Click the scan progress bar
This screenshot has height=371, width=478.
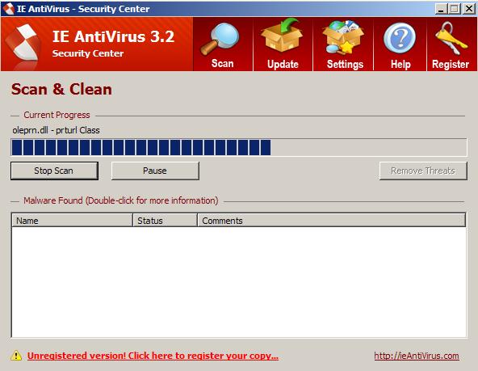239,148
